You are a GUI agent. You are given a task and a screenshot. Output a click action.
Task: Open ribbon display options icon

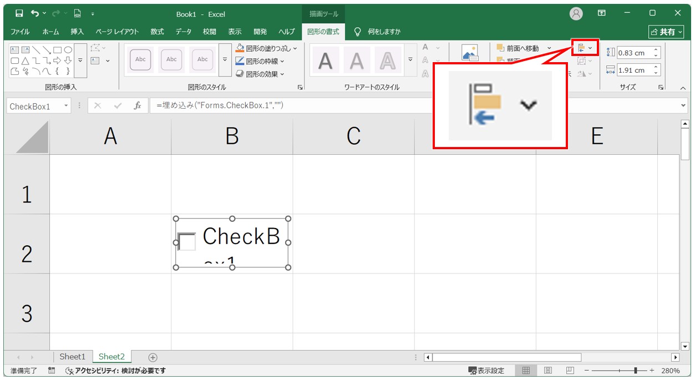tap(602, 13)
